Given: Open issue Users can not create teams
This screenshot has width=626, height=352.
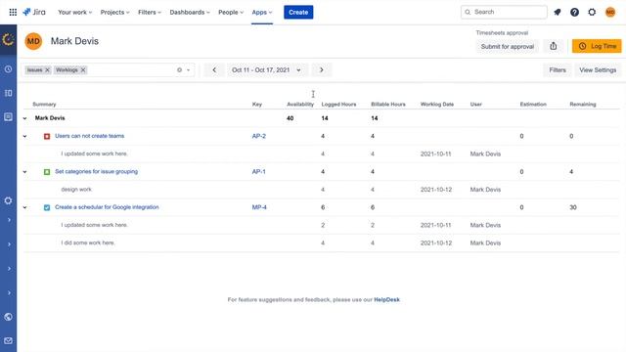Looking at the screenshot, I should pyautogui.click(x=89, y=136).
